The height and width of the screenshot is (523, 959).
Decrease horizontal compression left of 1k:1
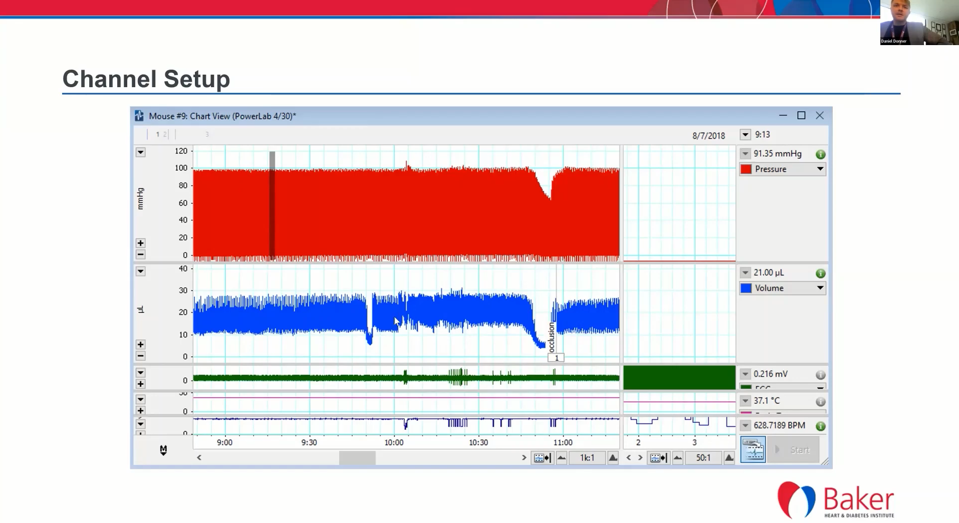point(562,458)
